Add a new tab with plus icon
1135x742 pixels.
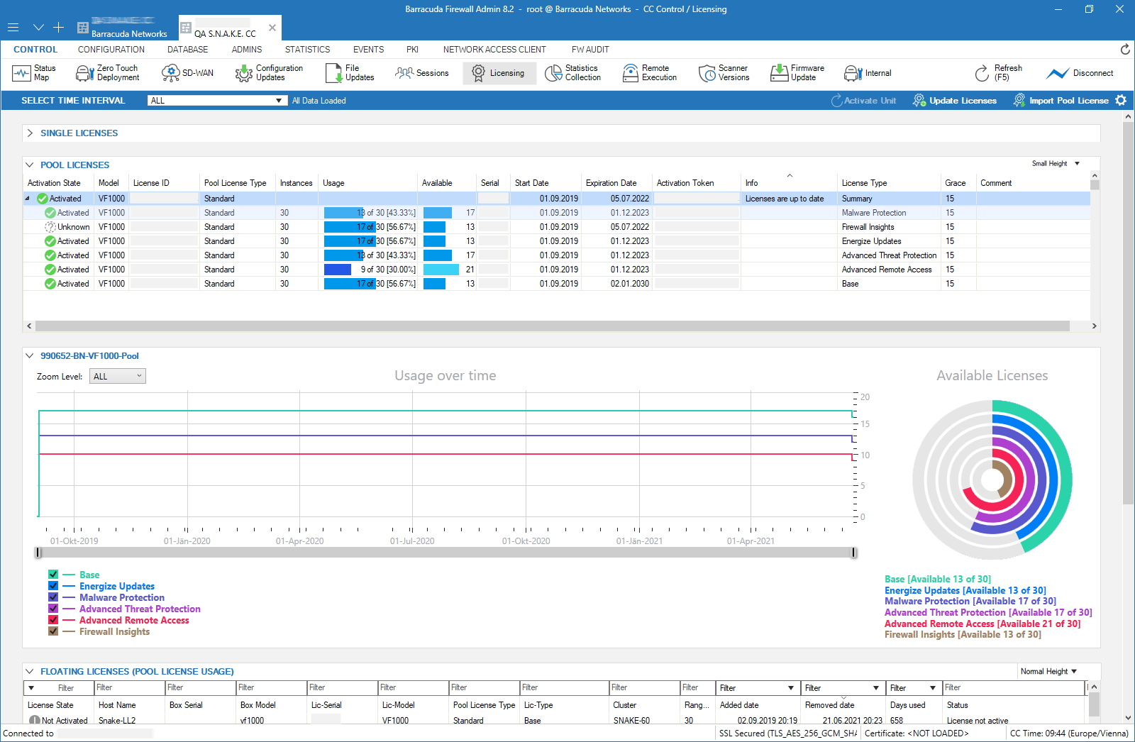tap(59, 28)
